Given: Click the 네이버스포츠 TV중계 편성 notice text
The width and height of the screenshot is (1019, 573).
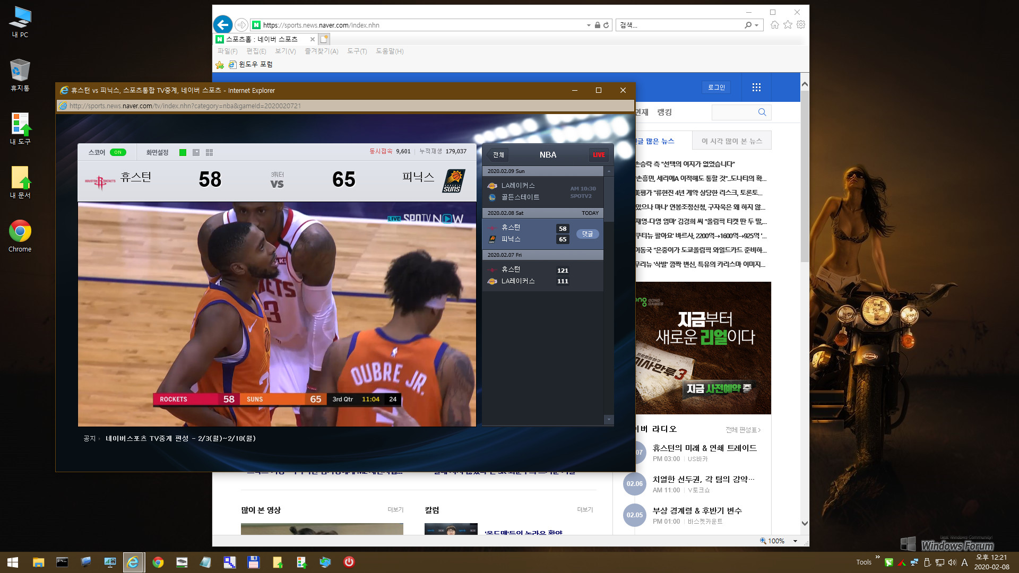Looking at the screenshot, I should 180,439.
